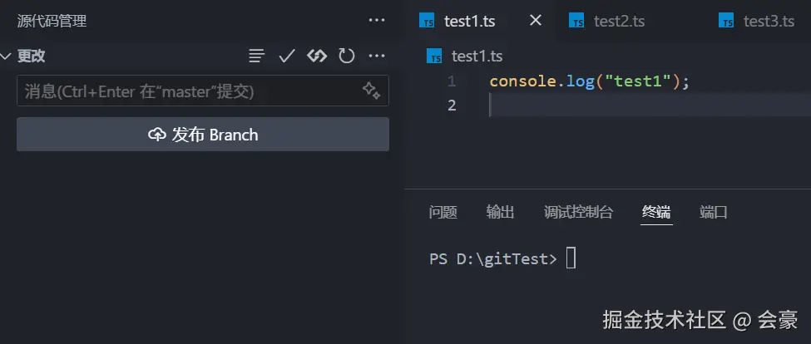Select the 终端 panel tab
This screenshot has width=811, height=344.
(656, 212)
